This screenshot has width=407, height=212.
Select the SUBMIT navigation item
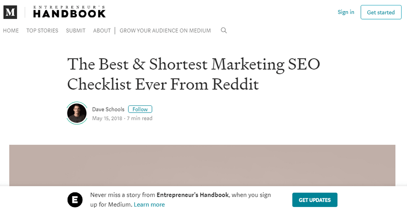(76, 31)
